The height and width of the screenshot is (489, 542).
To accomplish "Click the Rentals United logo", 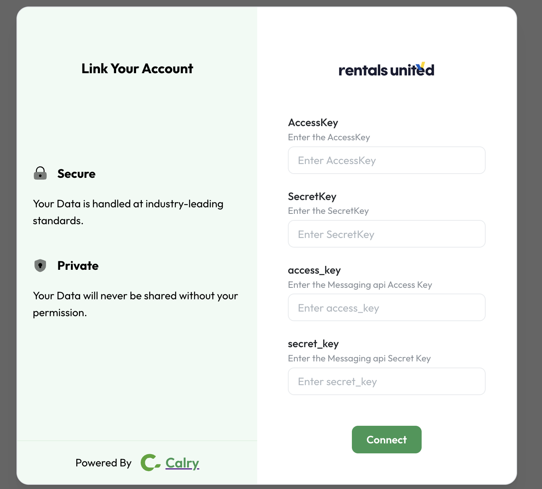I will coord(386,69).
